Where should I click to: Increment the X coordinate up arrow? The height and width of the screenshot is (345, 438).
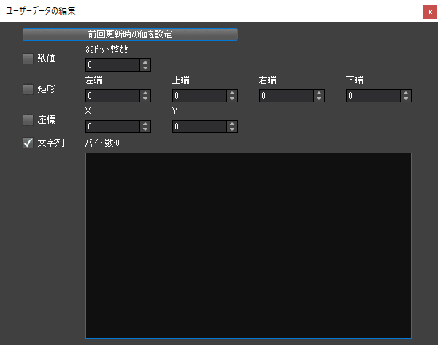pyautogui.click(x=145, y=124)
